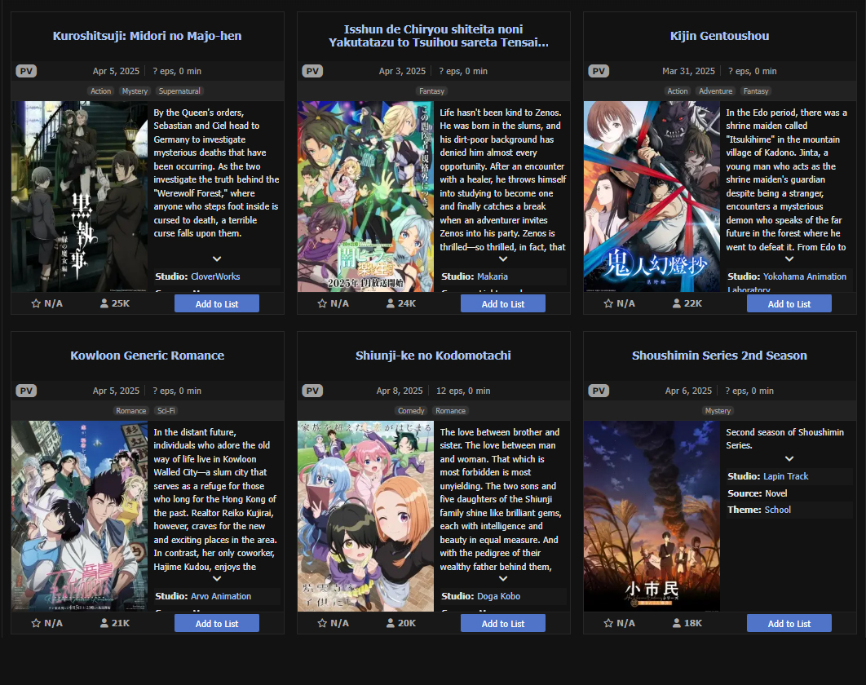Click the 25K members icon on Kuroshitsuji

104,303
